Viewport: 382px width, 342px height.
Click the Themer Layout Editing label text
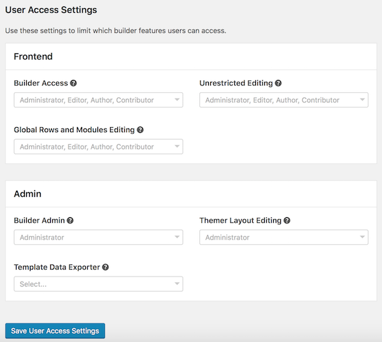(x=241, y=221)
